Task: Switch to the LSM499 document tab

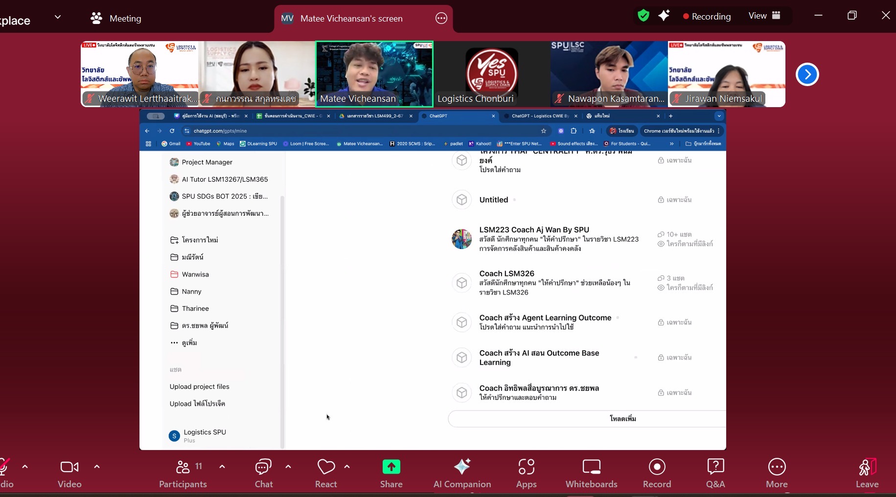Action: [375, 116]
